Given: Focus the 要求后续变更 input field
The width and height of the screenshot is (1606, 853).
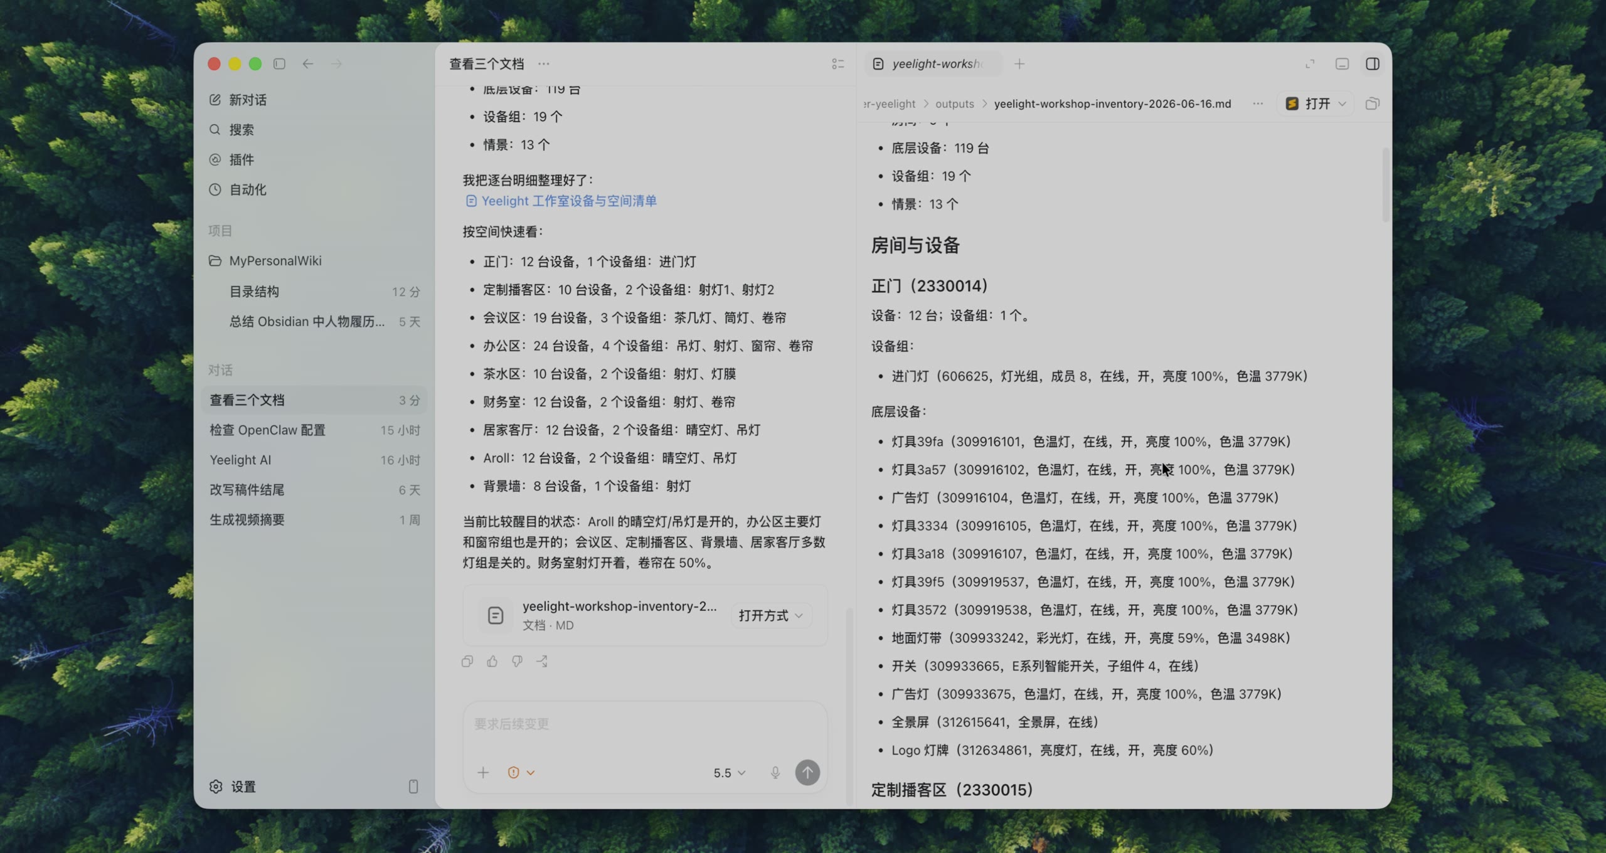Looking at the screenshot, I should [645, 724].
